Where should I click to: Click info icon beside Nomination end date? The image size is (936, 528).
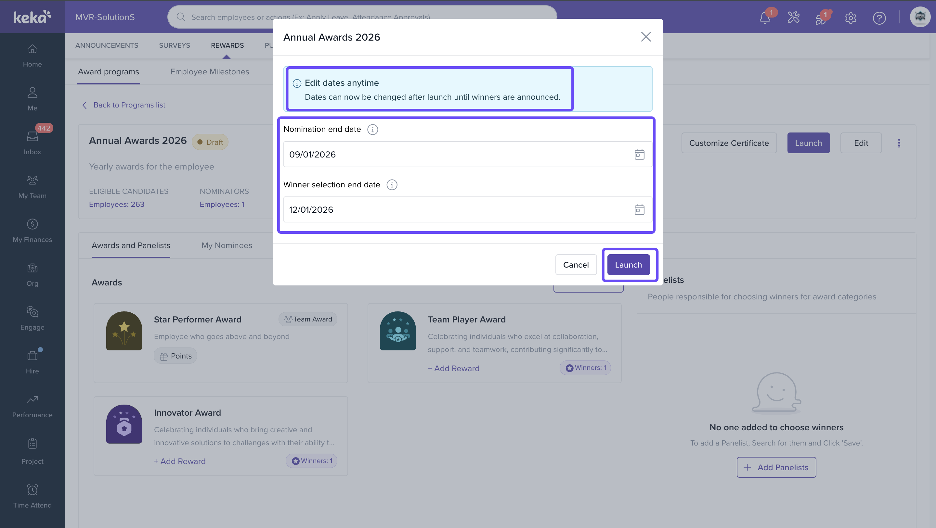[372, 129]
